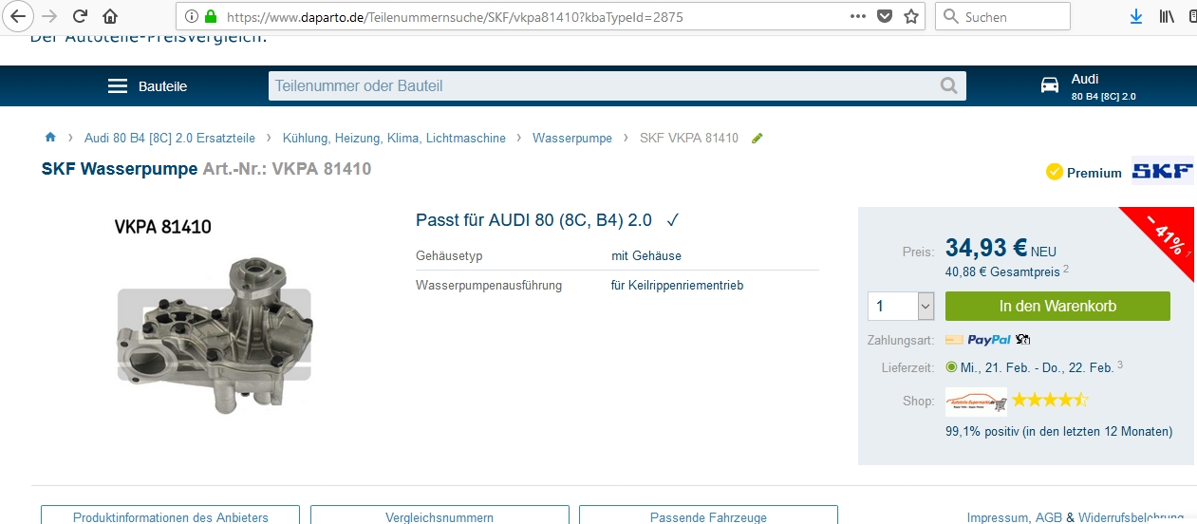The image size is (1197, 524).
Task: Select the Audi 80 B4 vehicle selector
Action: click(1089, 86)
